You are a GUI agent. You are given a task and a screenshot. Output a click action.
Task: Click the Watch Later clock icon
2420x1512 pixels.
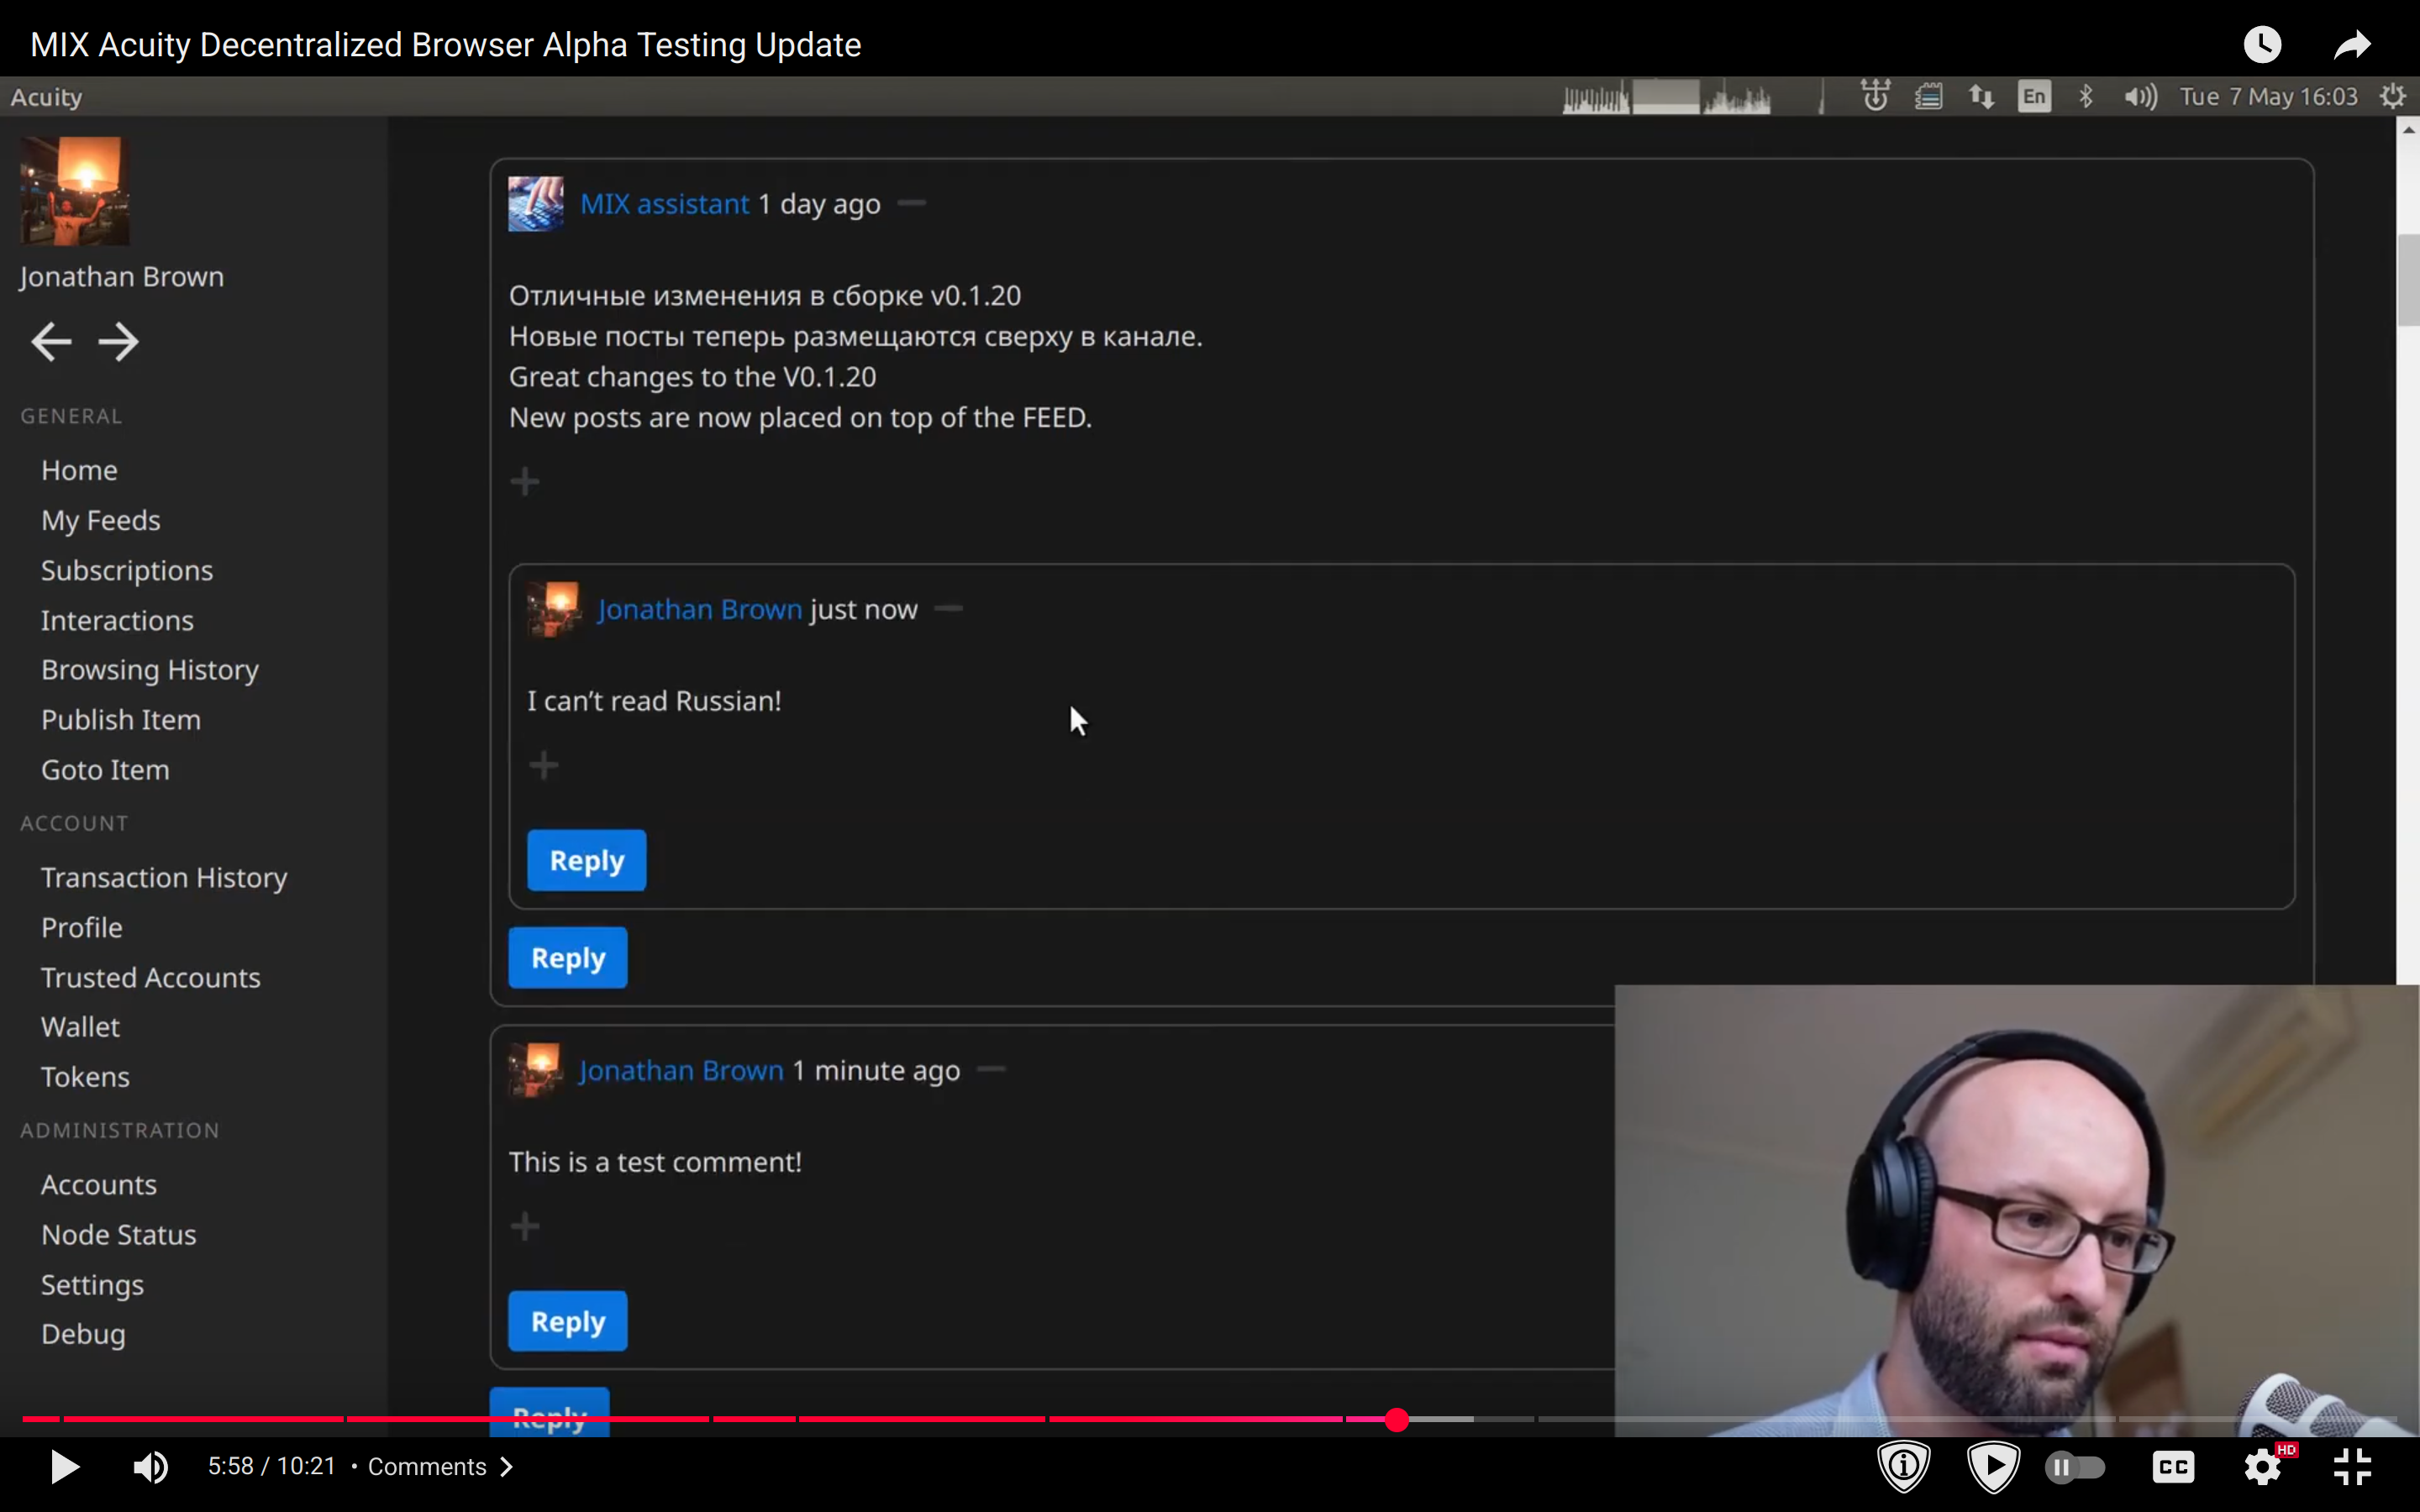point(2262,44)
